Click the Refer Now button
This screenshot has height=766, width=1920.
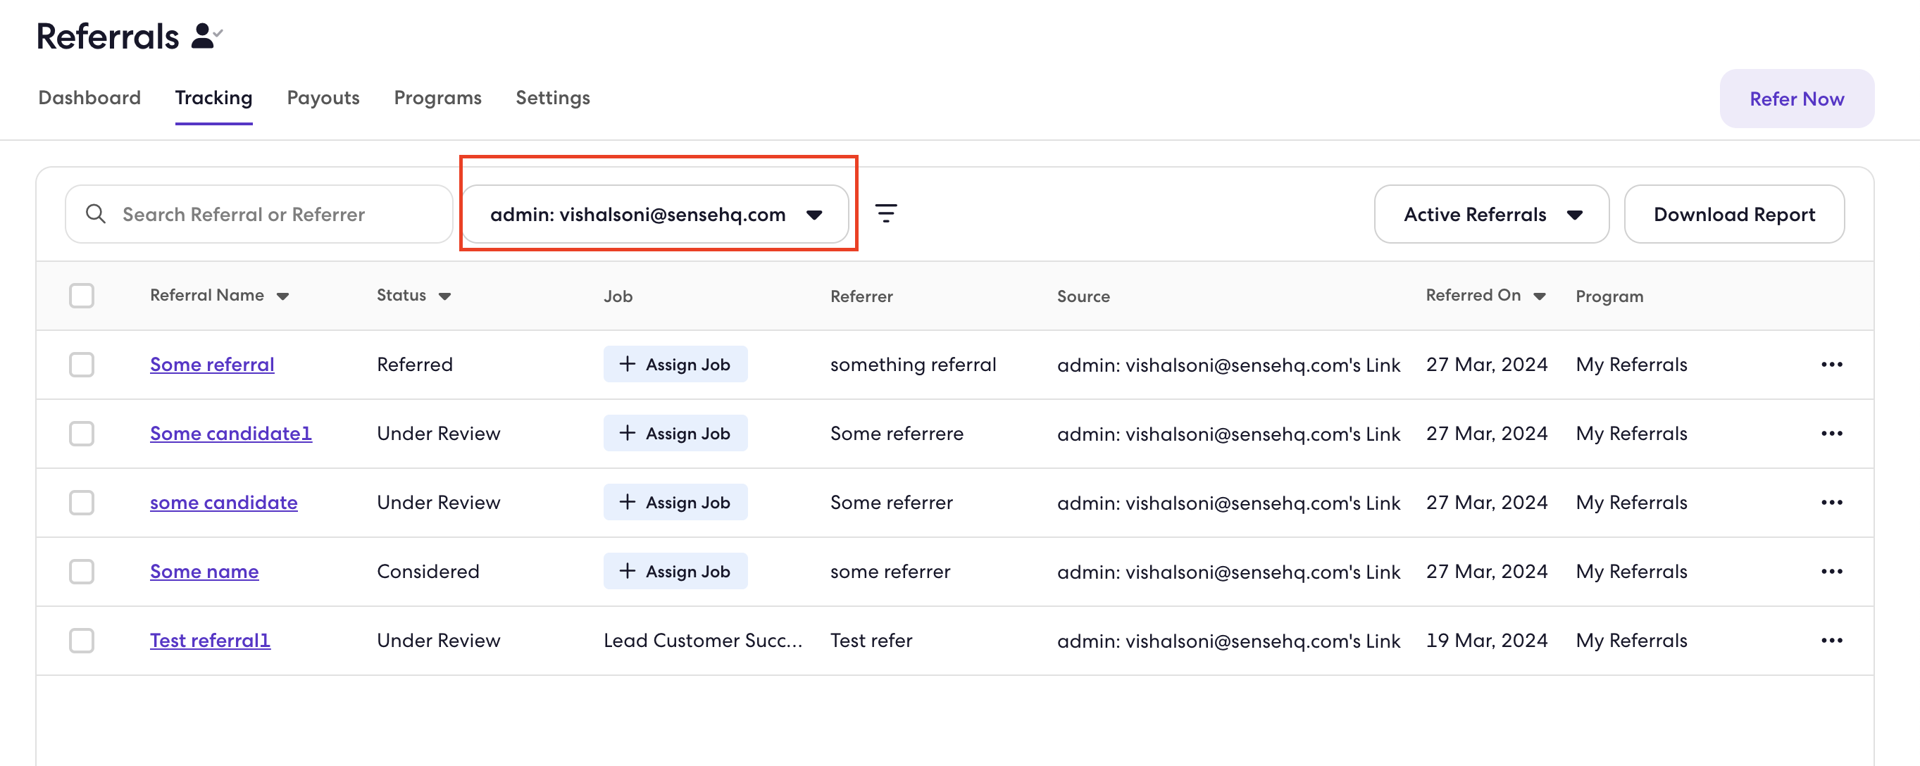(x=1796, y=99)
